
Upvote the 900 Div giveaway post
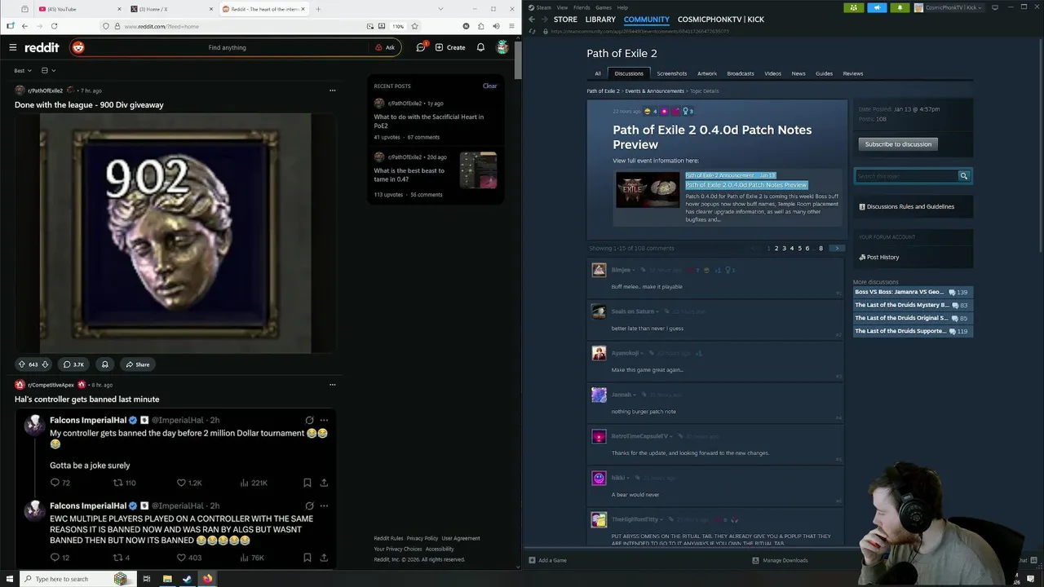click(22, 364)
